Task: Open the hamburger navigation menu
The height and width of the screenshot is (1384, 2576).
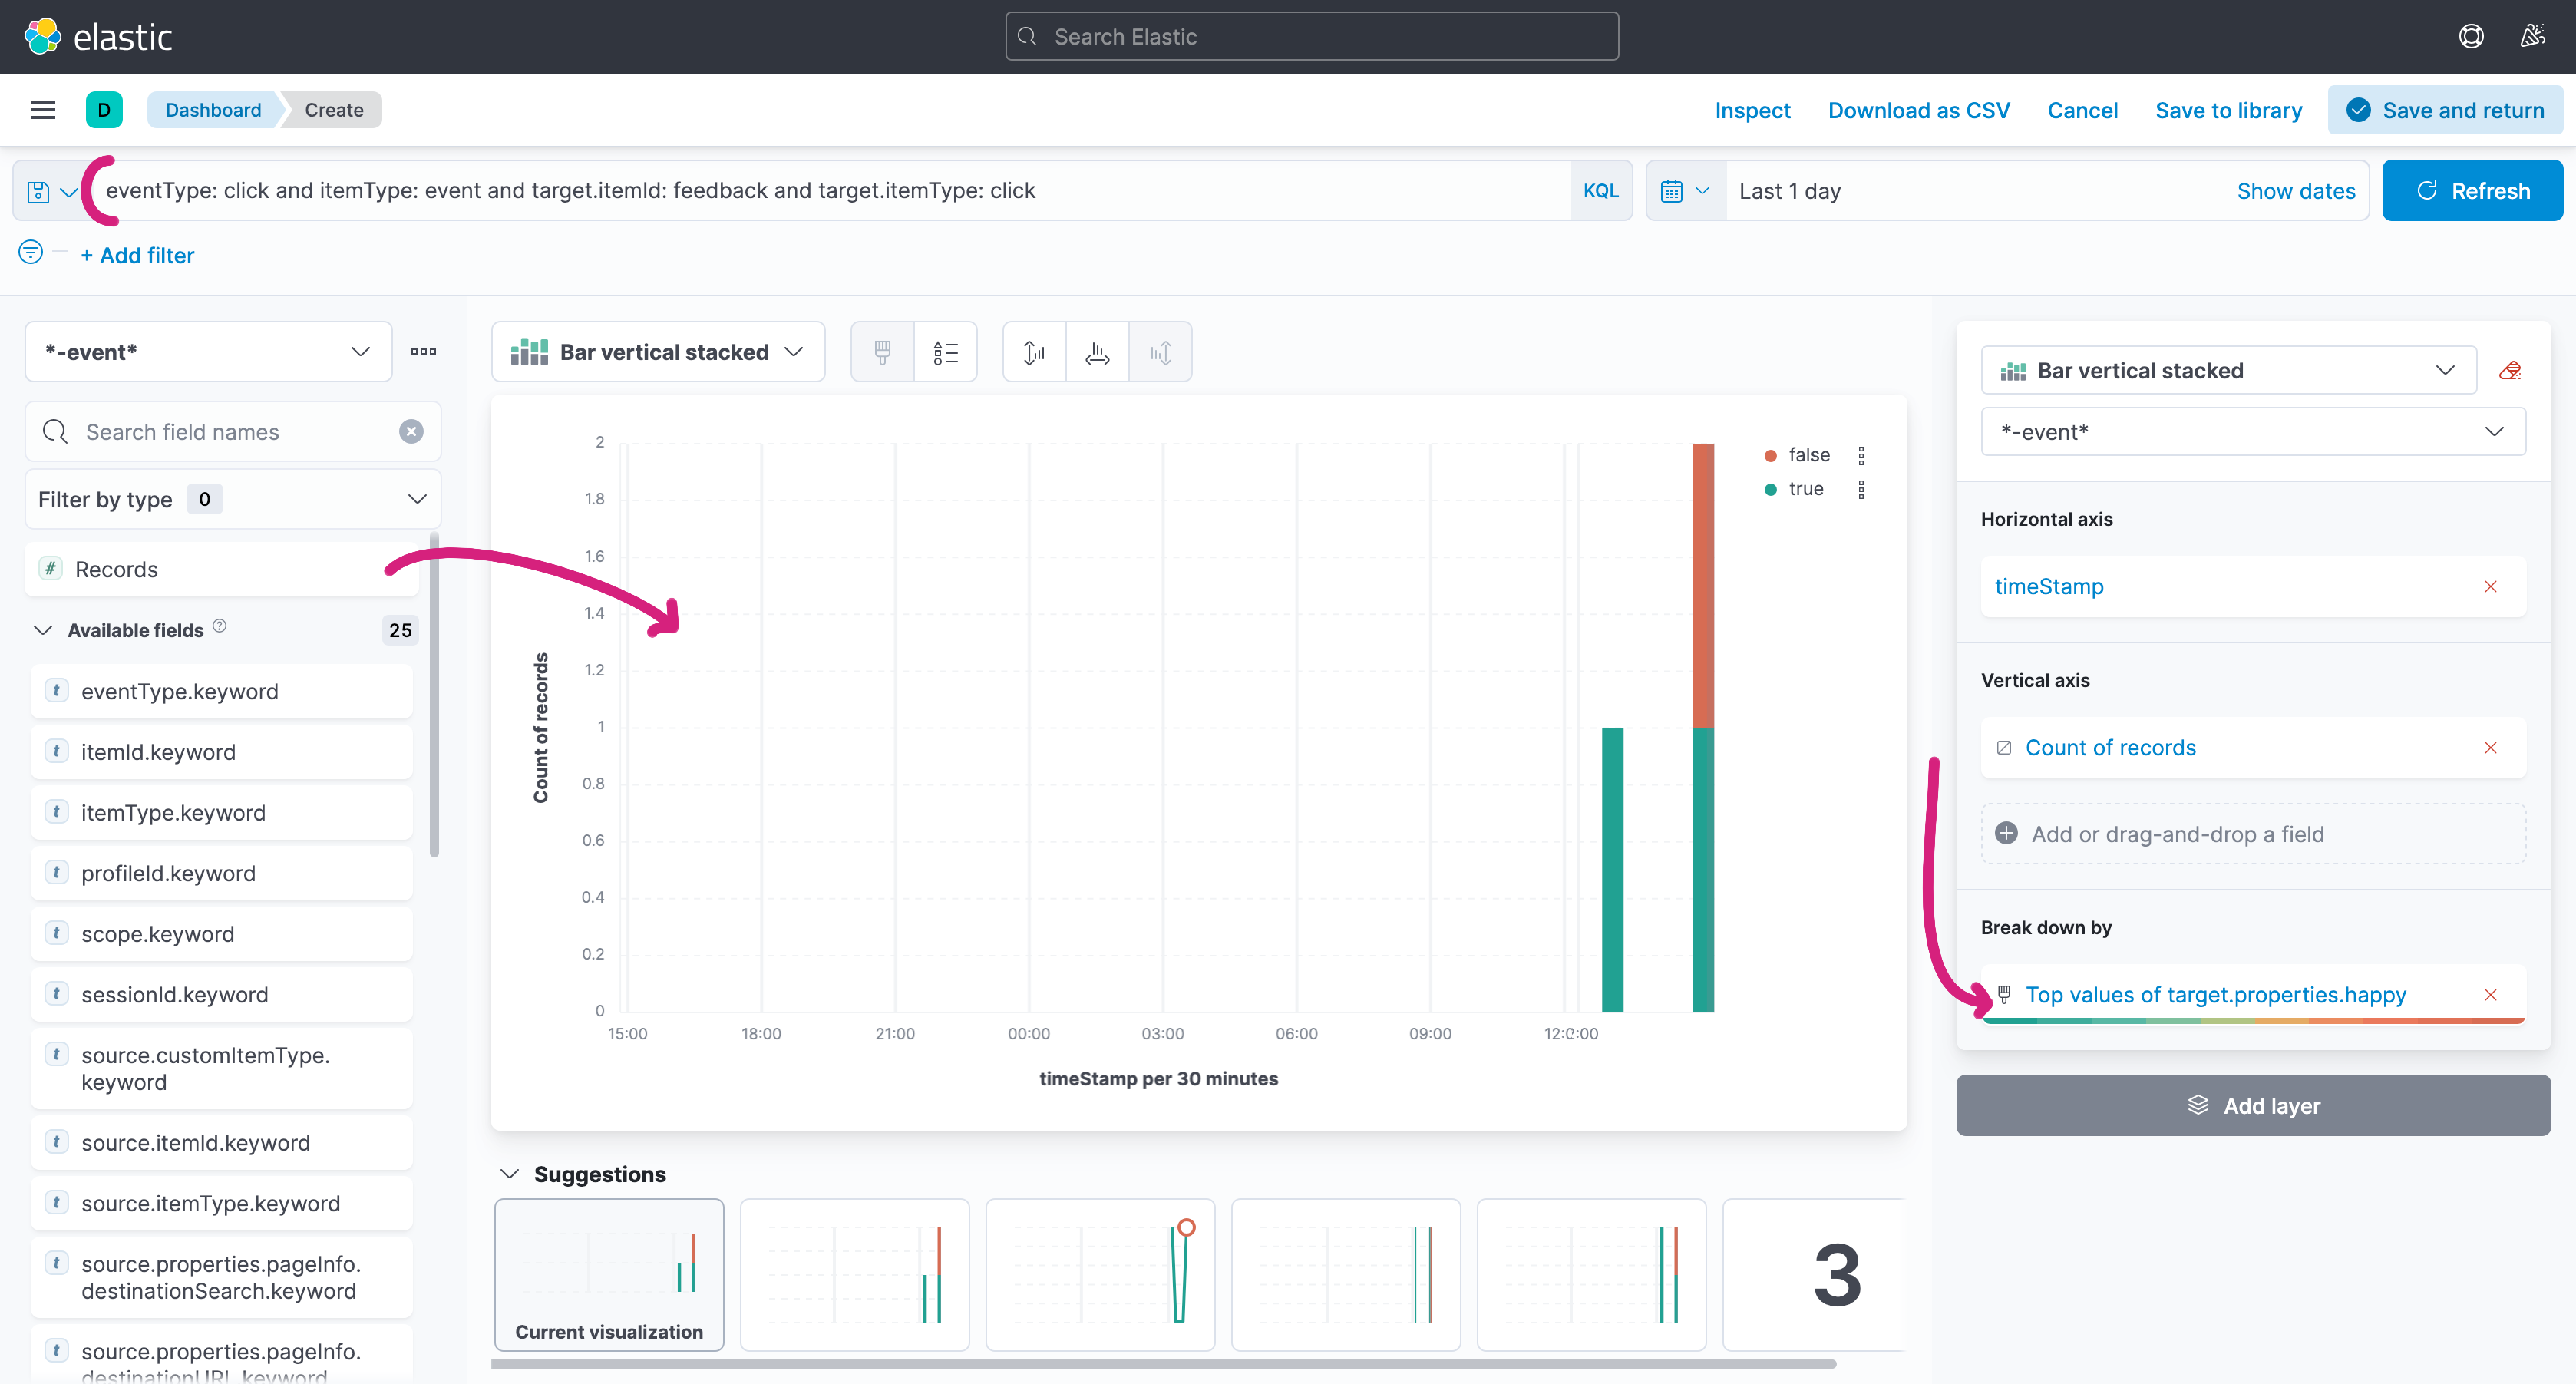Action: pyautogui.click(x=43, y=110)
